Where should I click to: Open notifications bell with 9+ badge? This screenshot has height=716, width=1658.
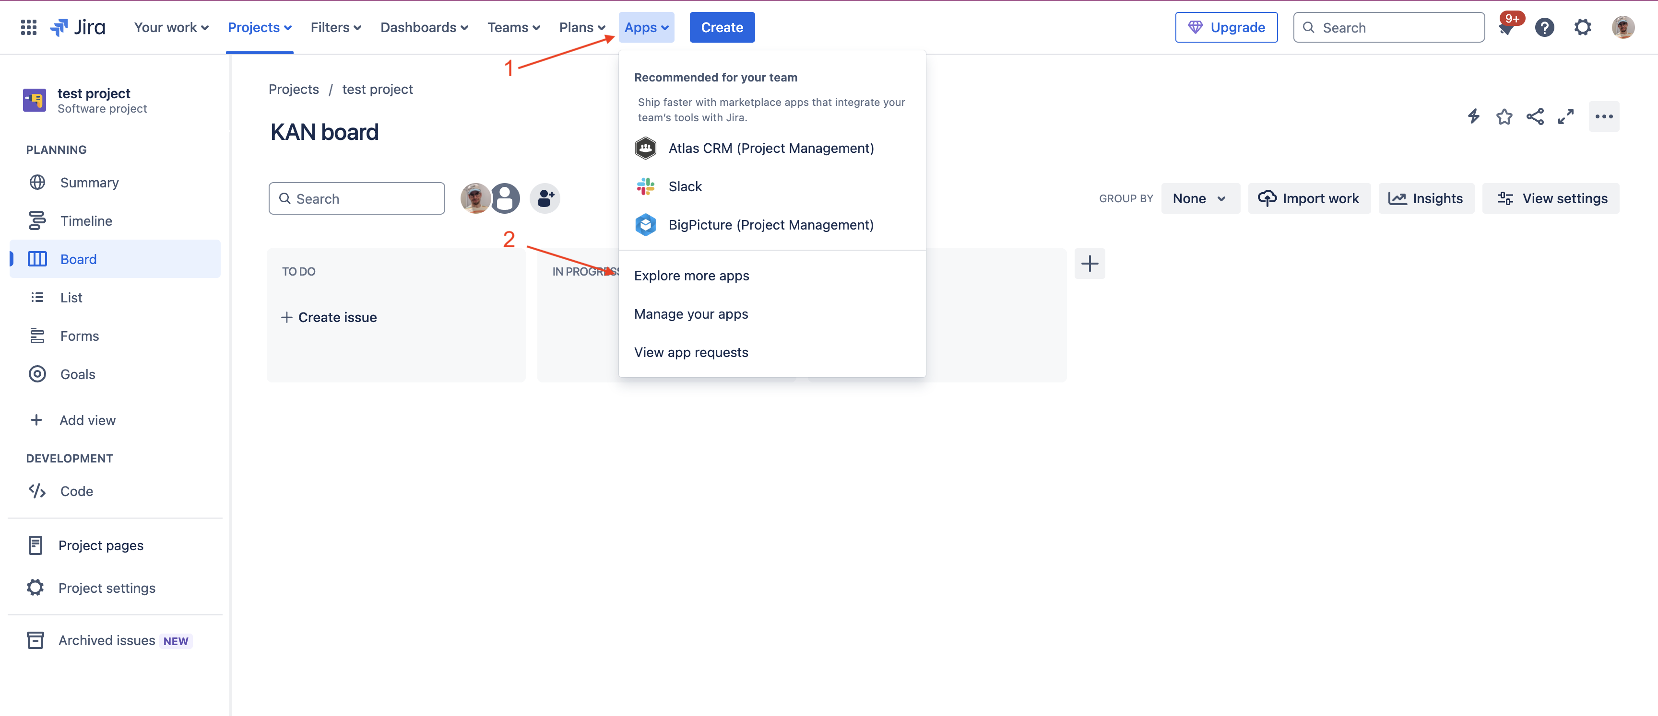1507,28
